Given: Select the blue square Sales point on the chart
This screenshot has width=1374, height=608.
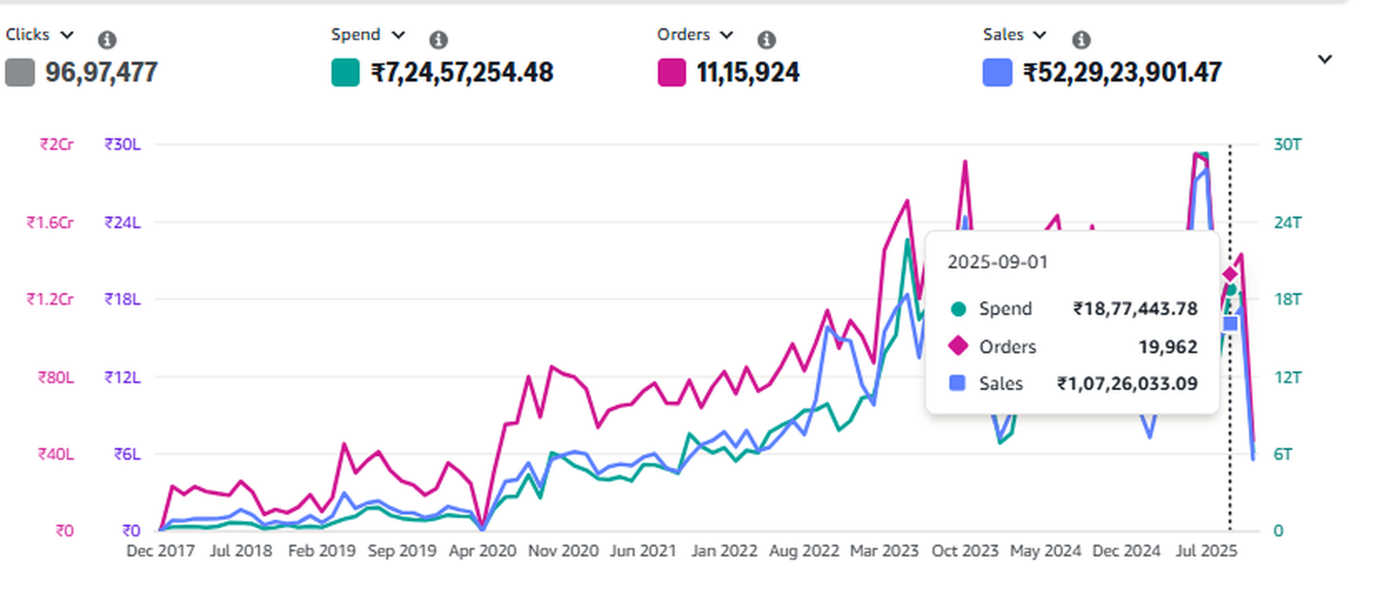Looking at the screenshot, I should tap(1230, 323).
